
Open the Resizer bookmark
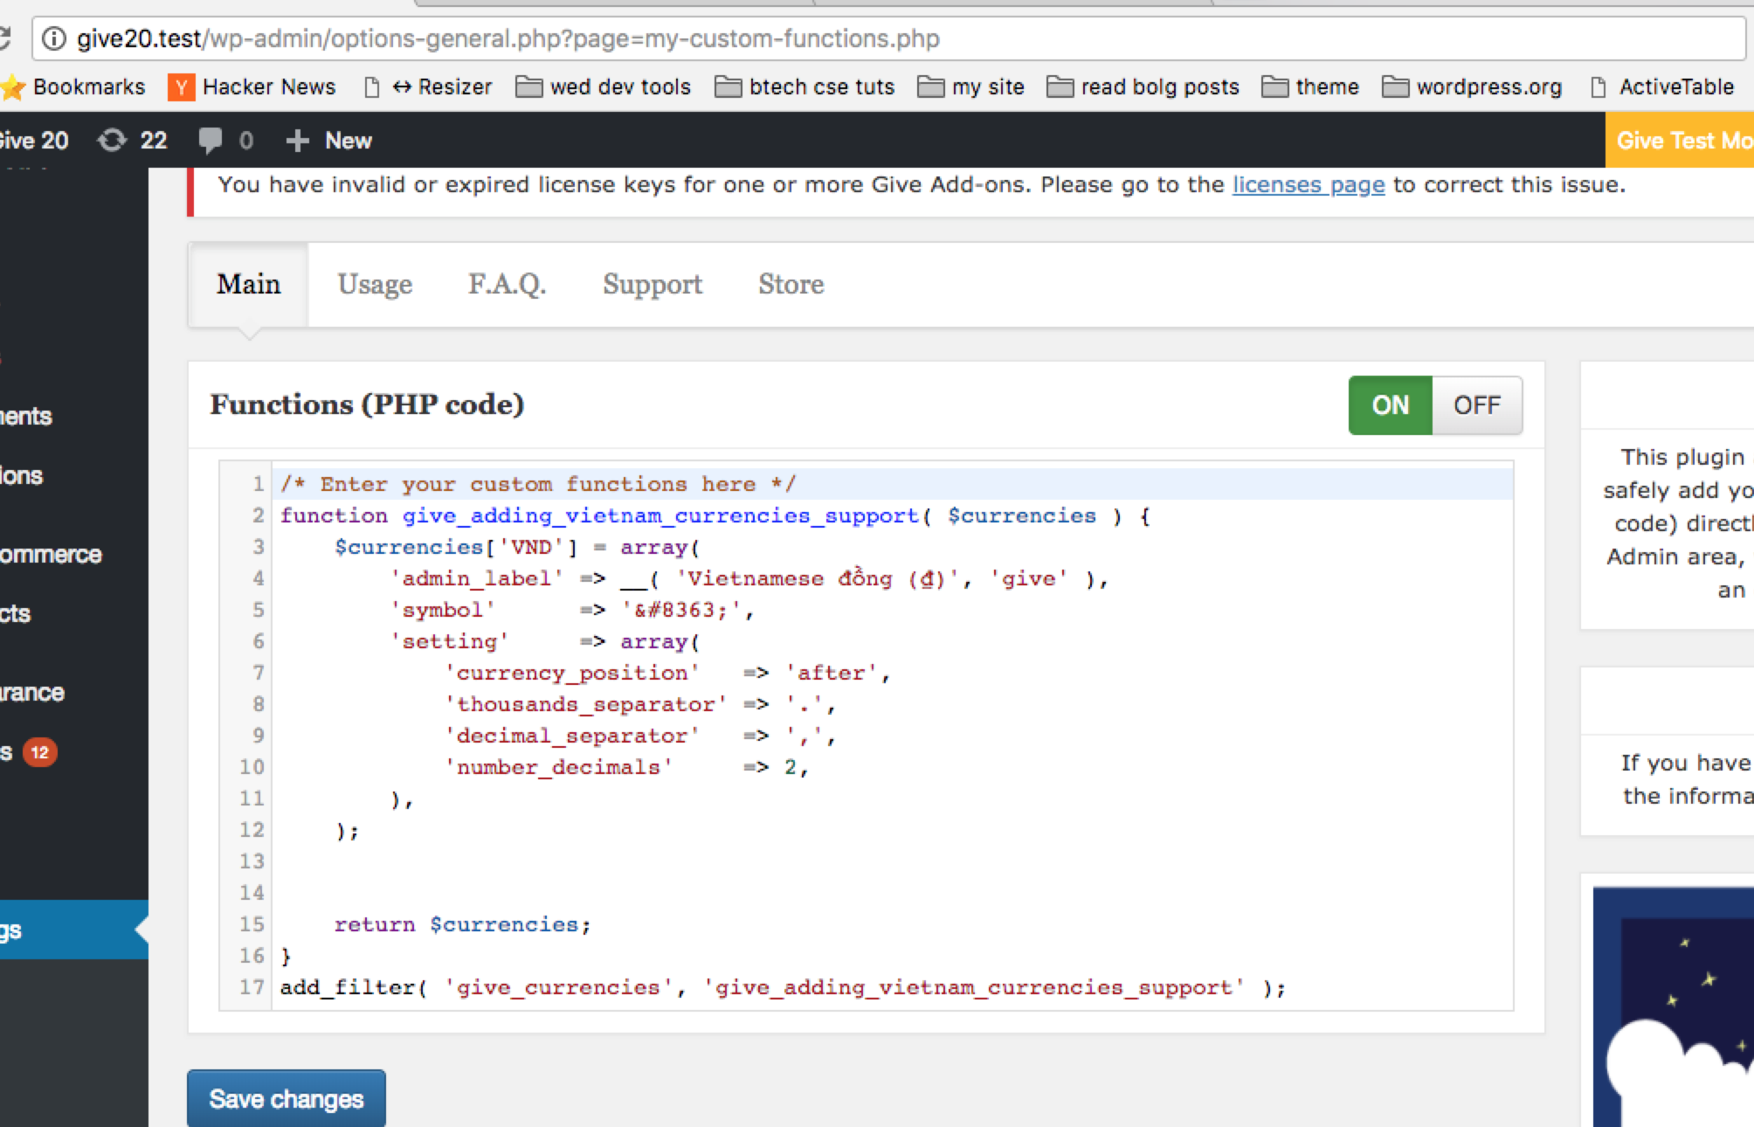coord(428,87)
